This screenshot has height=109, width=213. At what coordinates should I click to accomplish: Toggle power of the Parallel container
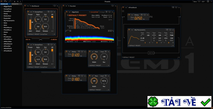[63, 6]
